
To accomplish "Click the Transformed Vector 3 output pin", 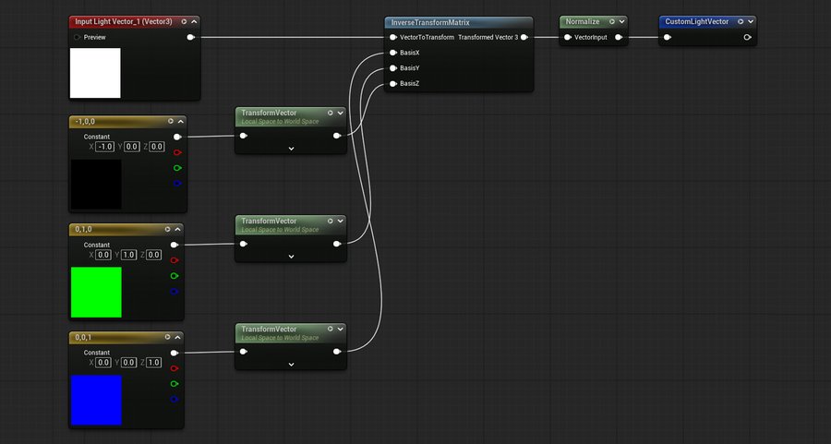I will pos(524,38).
